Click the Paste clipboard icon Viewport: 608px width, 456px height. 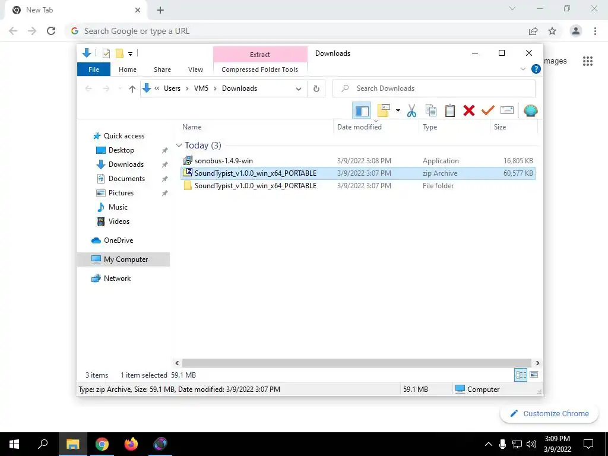point(450,111)
